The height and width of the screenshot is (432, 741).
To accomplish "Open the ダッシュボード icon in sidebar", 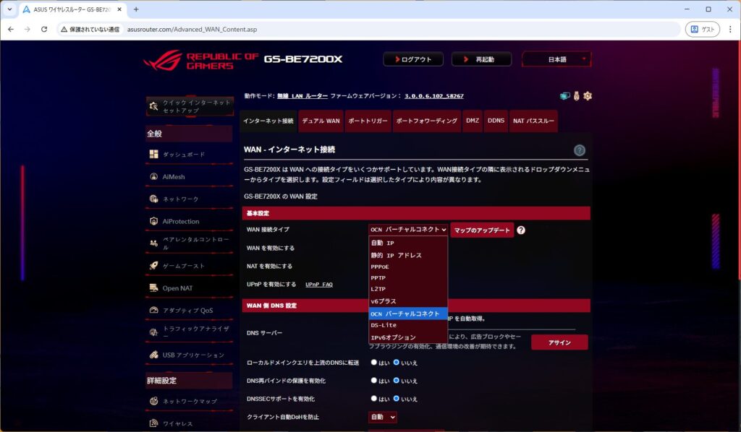I will 154,155.
